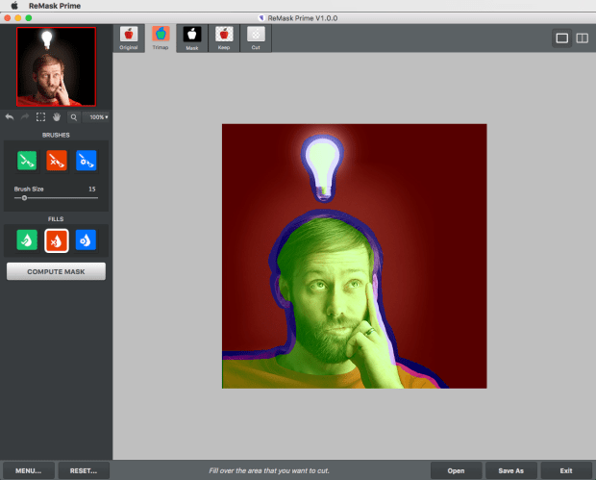Click the magnifier zoom tool
The image size is (596, 480).
73,117
